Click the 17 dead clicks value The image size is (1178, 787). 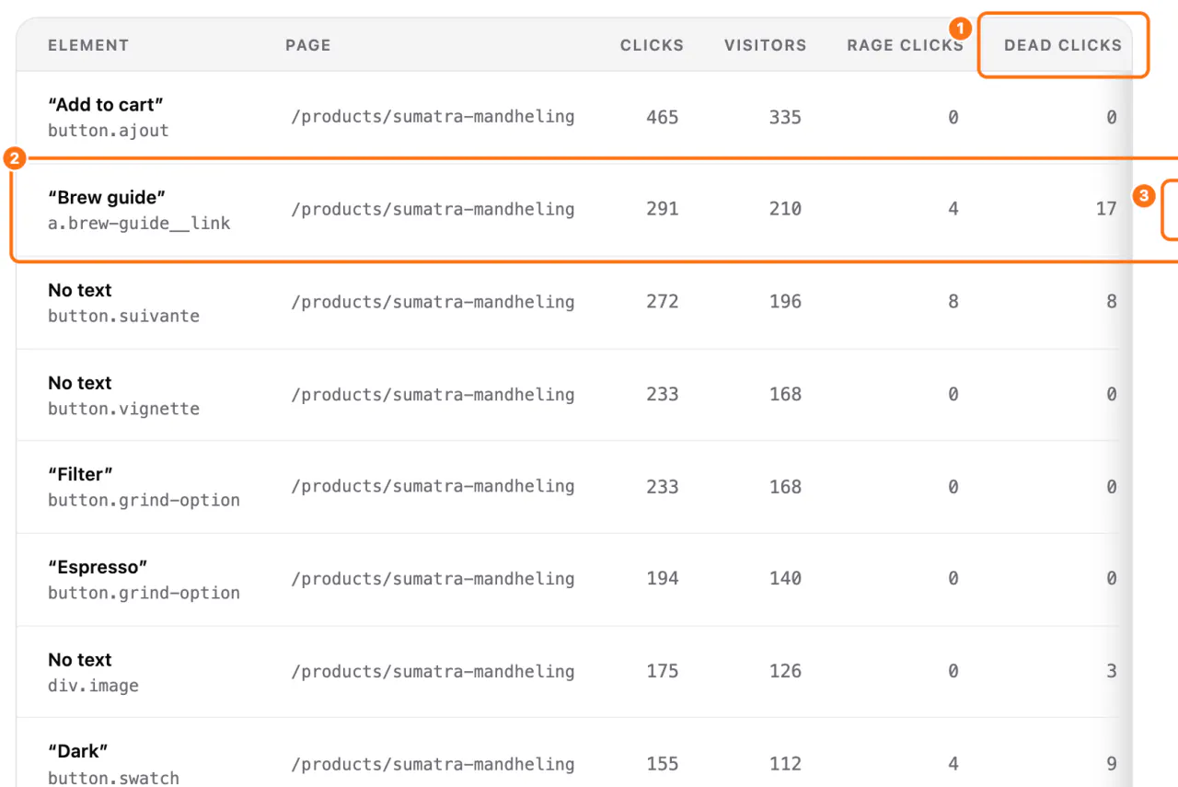(x=1106, y=209)
